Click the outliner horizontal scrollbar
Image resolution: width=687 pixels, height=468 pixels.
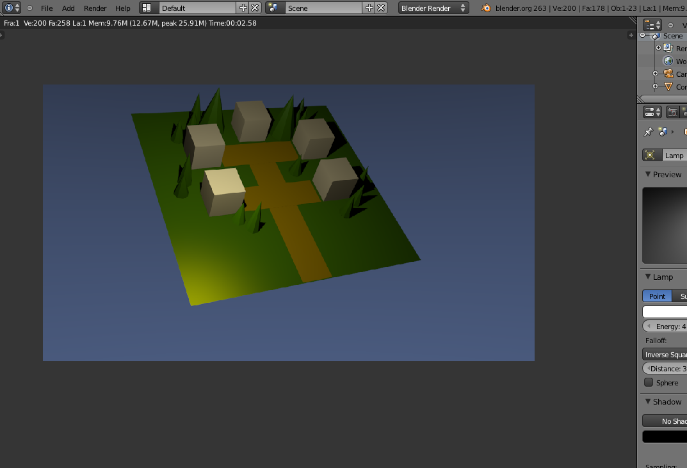(663, 99)
